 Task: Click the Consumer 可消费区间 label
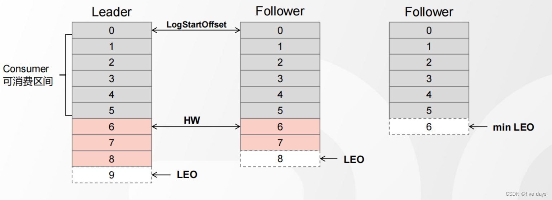coord(28,75)
